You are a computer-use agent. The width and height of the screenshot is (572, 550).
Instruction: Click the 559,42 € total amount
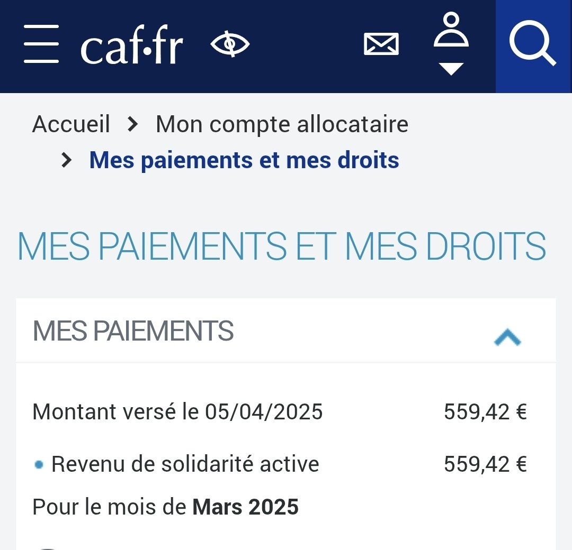coord(486,412)
